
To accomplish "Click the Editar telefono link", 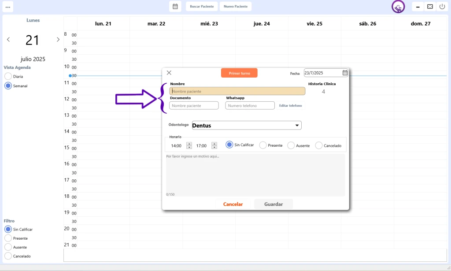I will [291, 106].
